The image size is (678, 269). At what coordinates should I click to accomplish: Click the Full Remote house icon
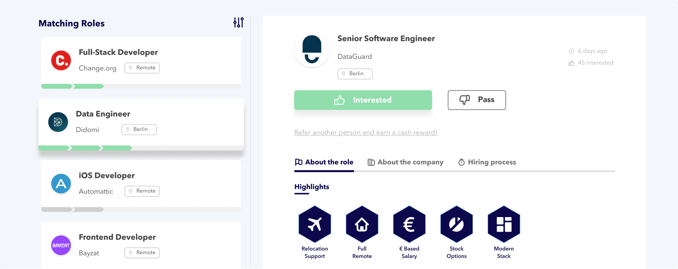point(362,224)
